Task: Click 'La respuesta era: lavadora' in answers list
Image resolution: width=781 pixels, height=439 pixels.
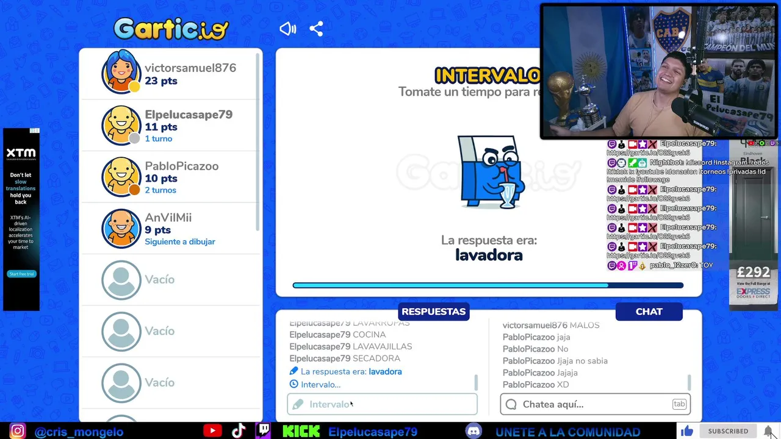Action: pos(345,371)
